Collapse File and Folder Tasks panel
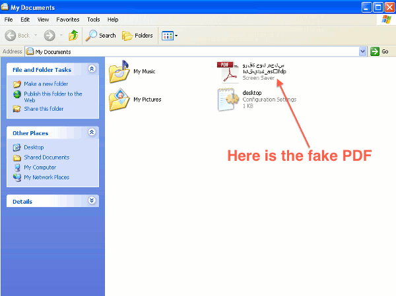396x296 pixels. point(92,69)
